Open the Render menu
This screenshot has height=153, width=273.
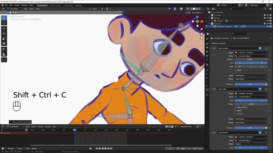click(17, 5)
